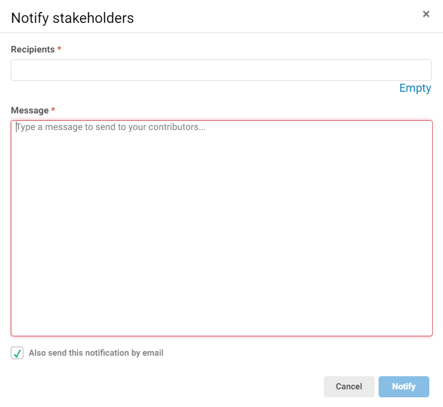Click the red asterisk beside Message
The width and height of the screenshot is (443, 407).
[x=53, y=111]
